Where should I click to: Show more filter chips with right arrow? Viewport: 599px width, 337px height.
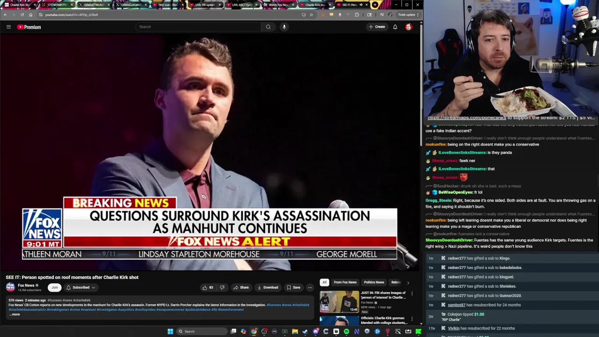pos(408,283)
